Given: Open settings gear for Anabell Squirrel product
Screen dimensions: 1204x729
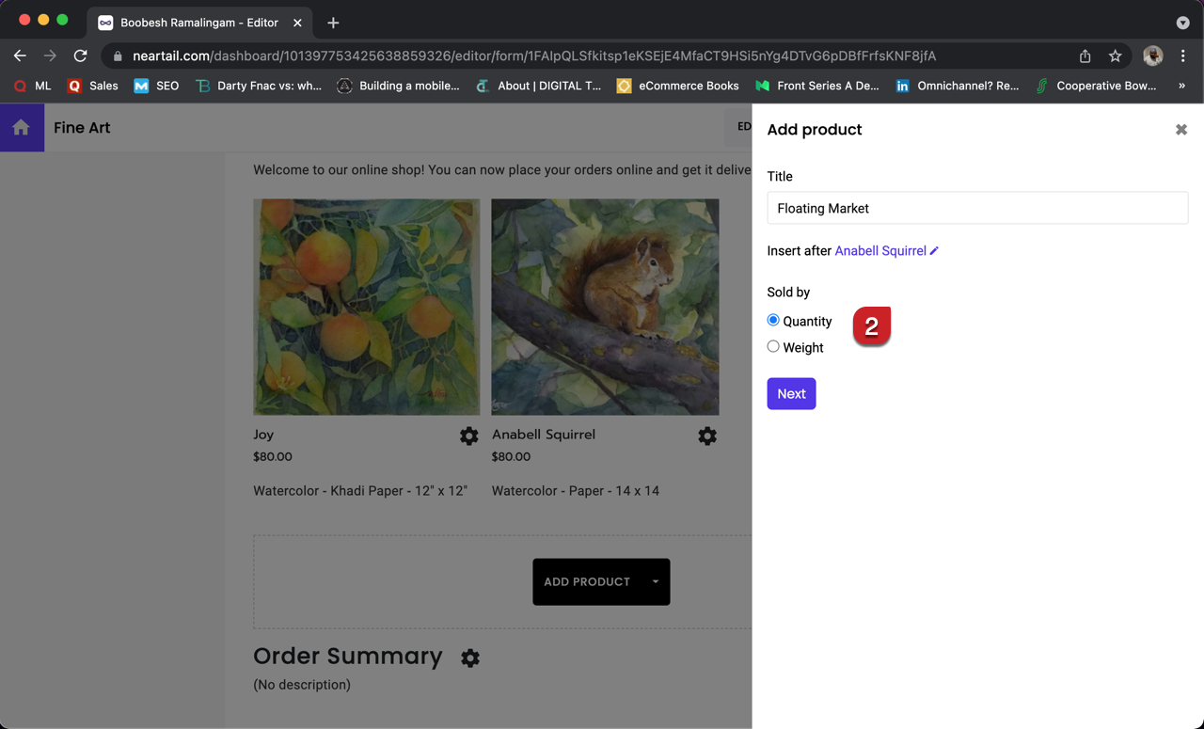Looking at the screenshot, I should click(707, 436).
